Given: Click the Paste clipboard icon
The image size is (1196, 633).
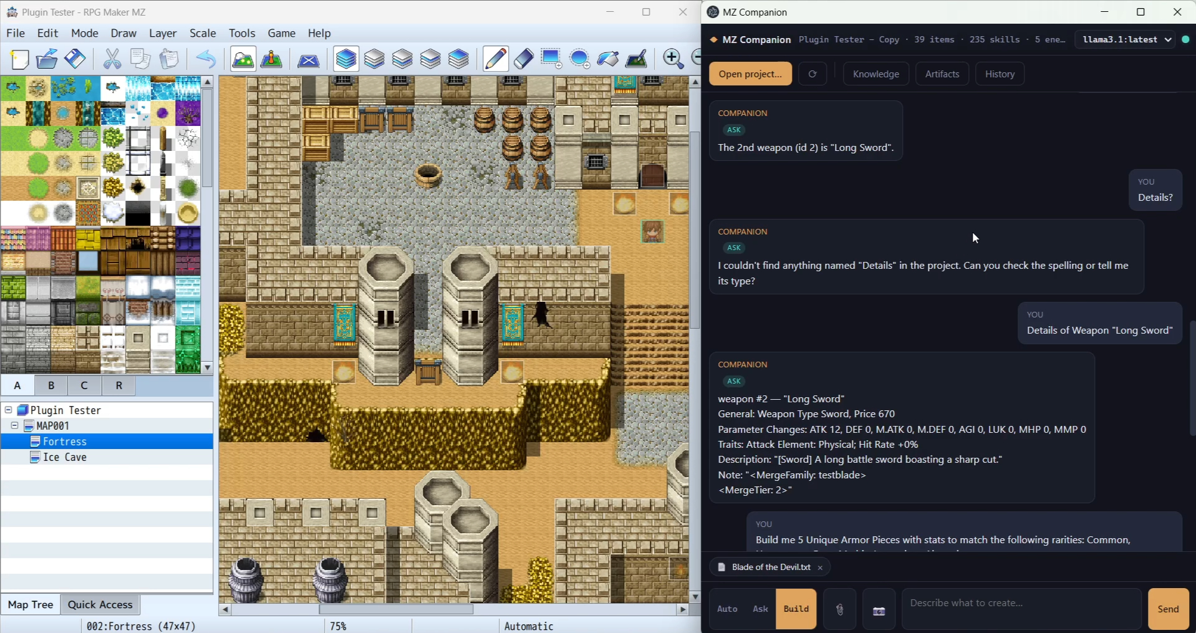Looking at the screenshot, I should (169, 59).
